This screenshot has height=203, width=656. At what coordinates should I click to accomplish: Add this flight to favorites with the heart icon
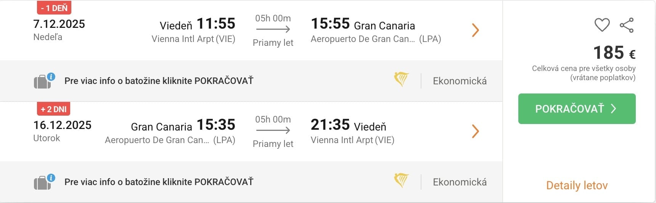602,25
